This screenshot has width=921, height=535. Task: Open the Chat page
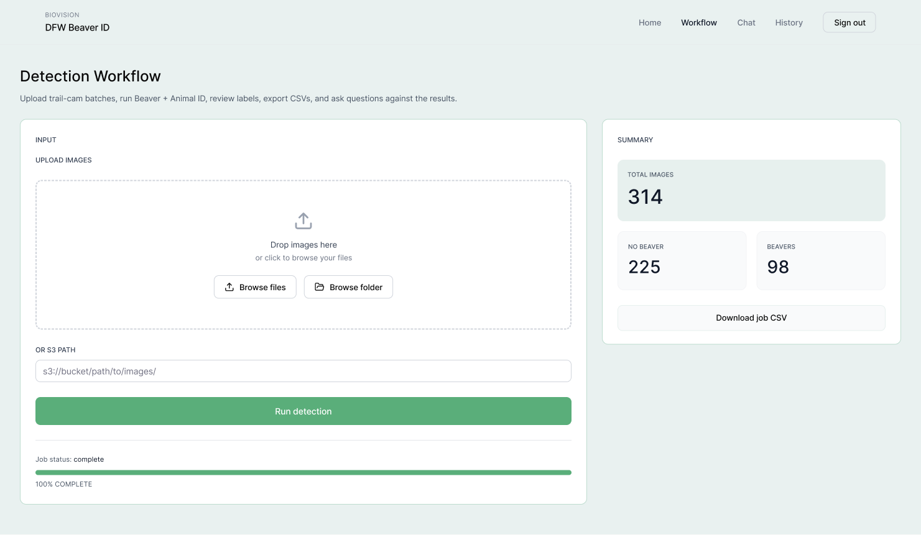(x=746, y=22)
